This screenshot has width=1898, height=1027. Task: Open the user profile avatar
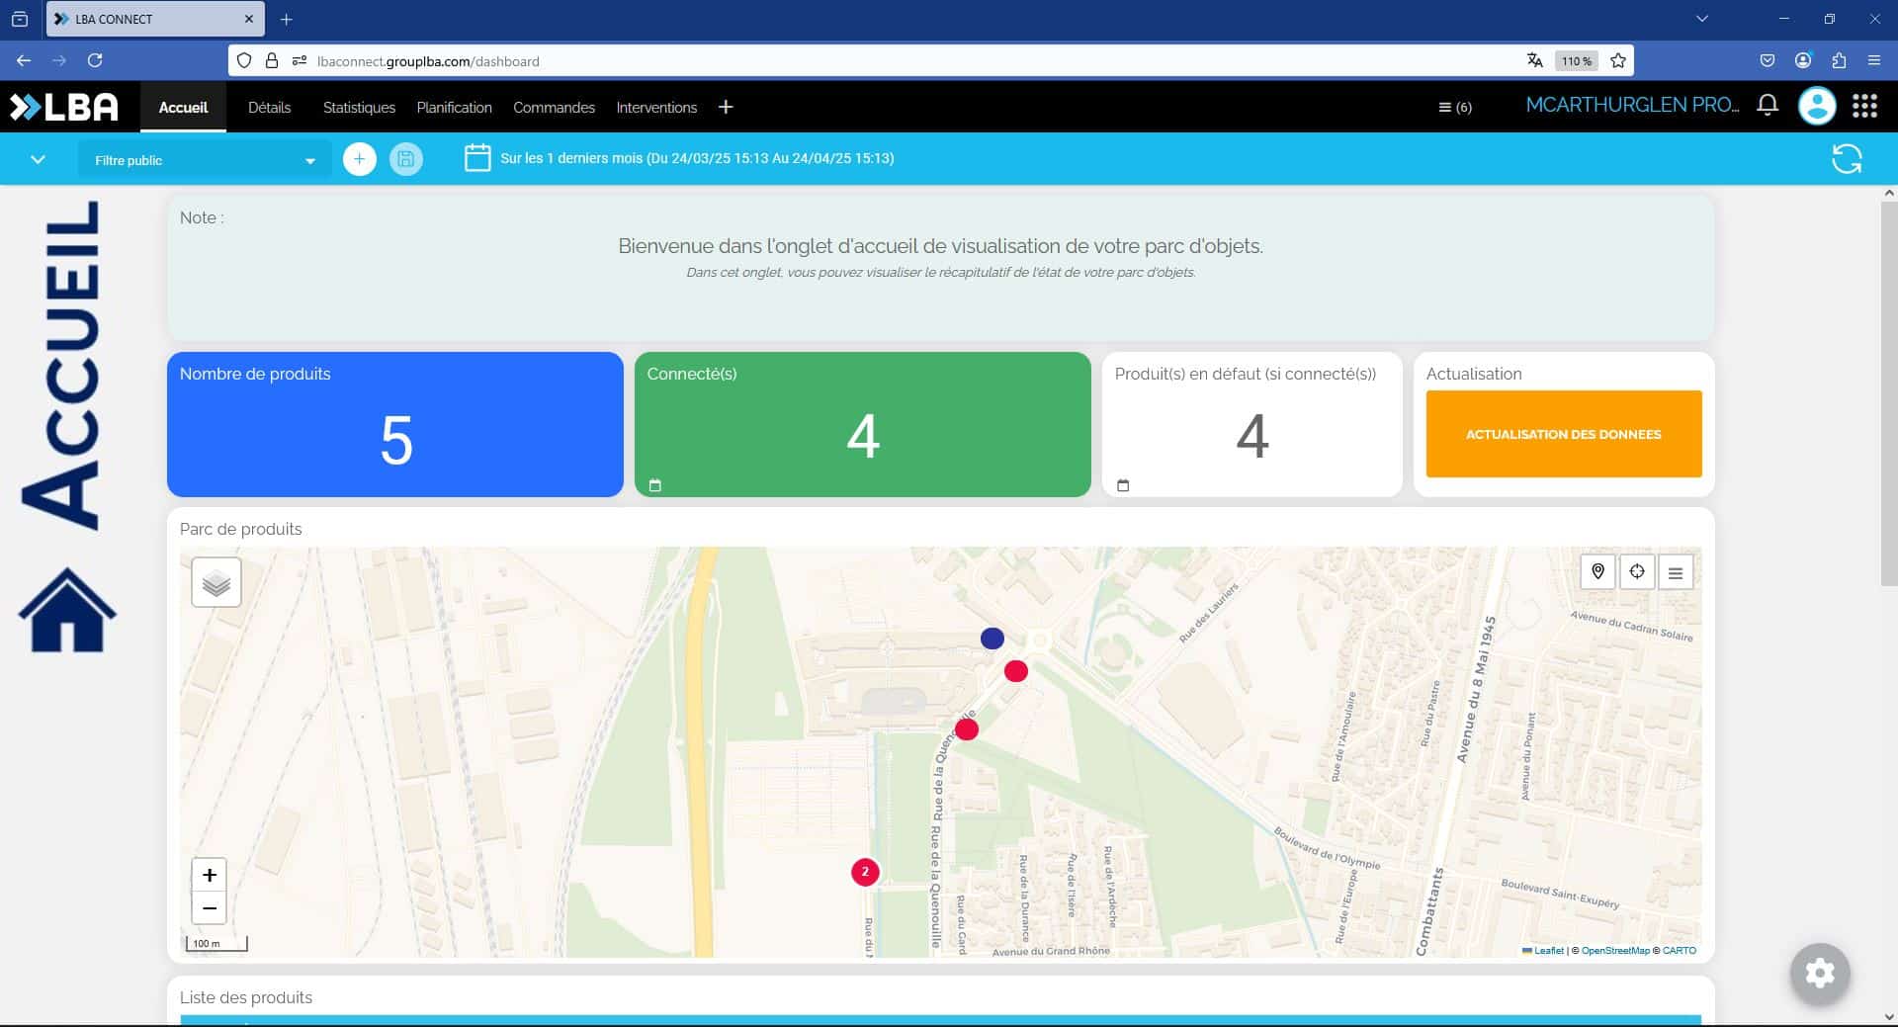click(x=1816, y=106)
